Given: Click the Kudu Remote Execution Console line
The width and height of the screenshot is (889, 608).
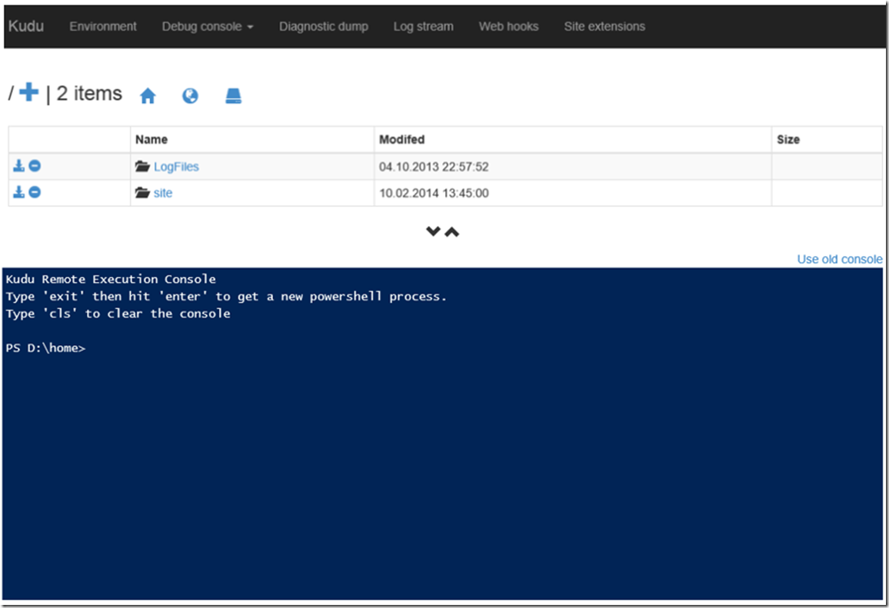Looking at the screenshot, I should (x=111, y=279).
